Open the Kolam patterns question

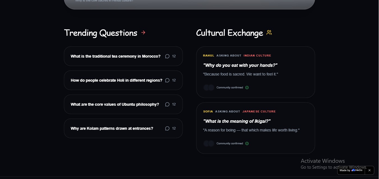point(112,128)
